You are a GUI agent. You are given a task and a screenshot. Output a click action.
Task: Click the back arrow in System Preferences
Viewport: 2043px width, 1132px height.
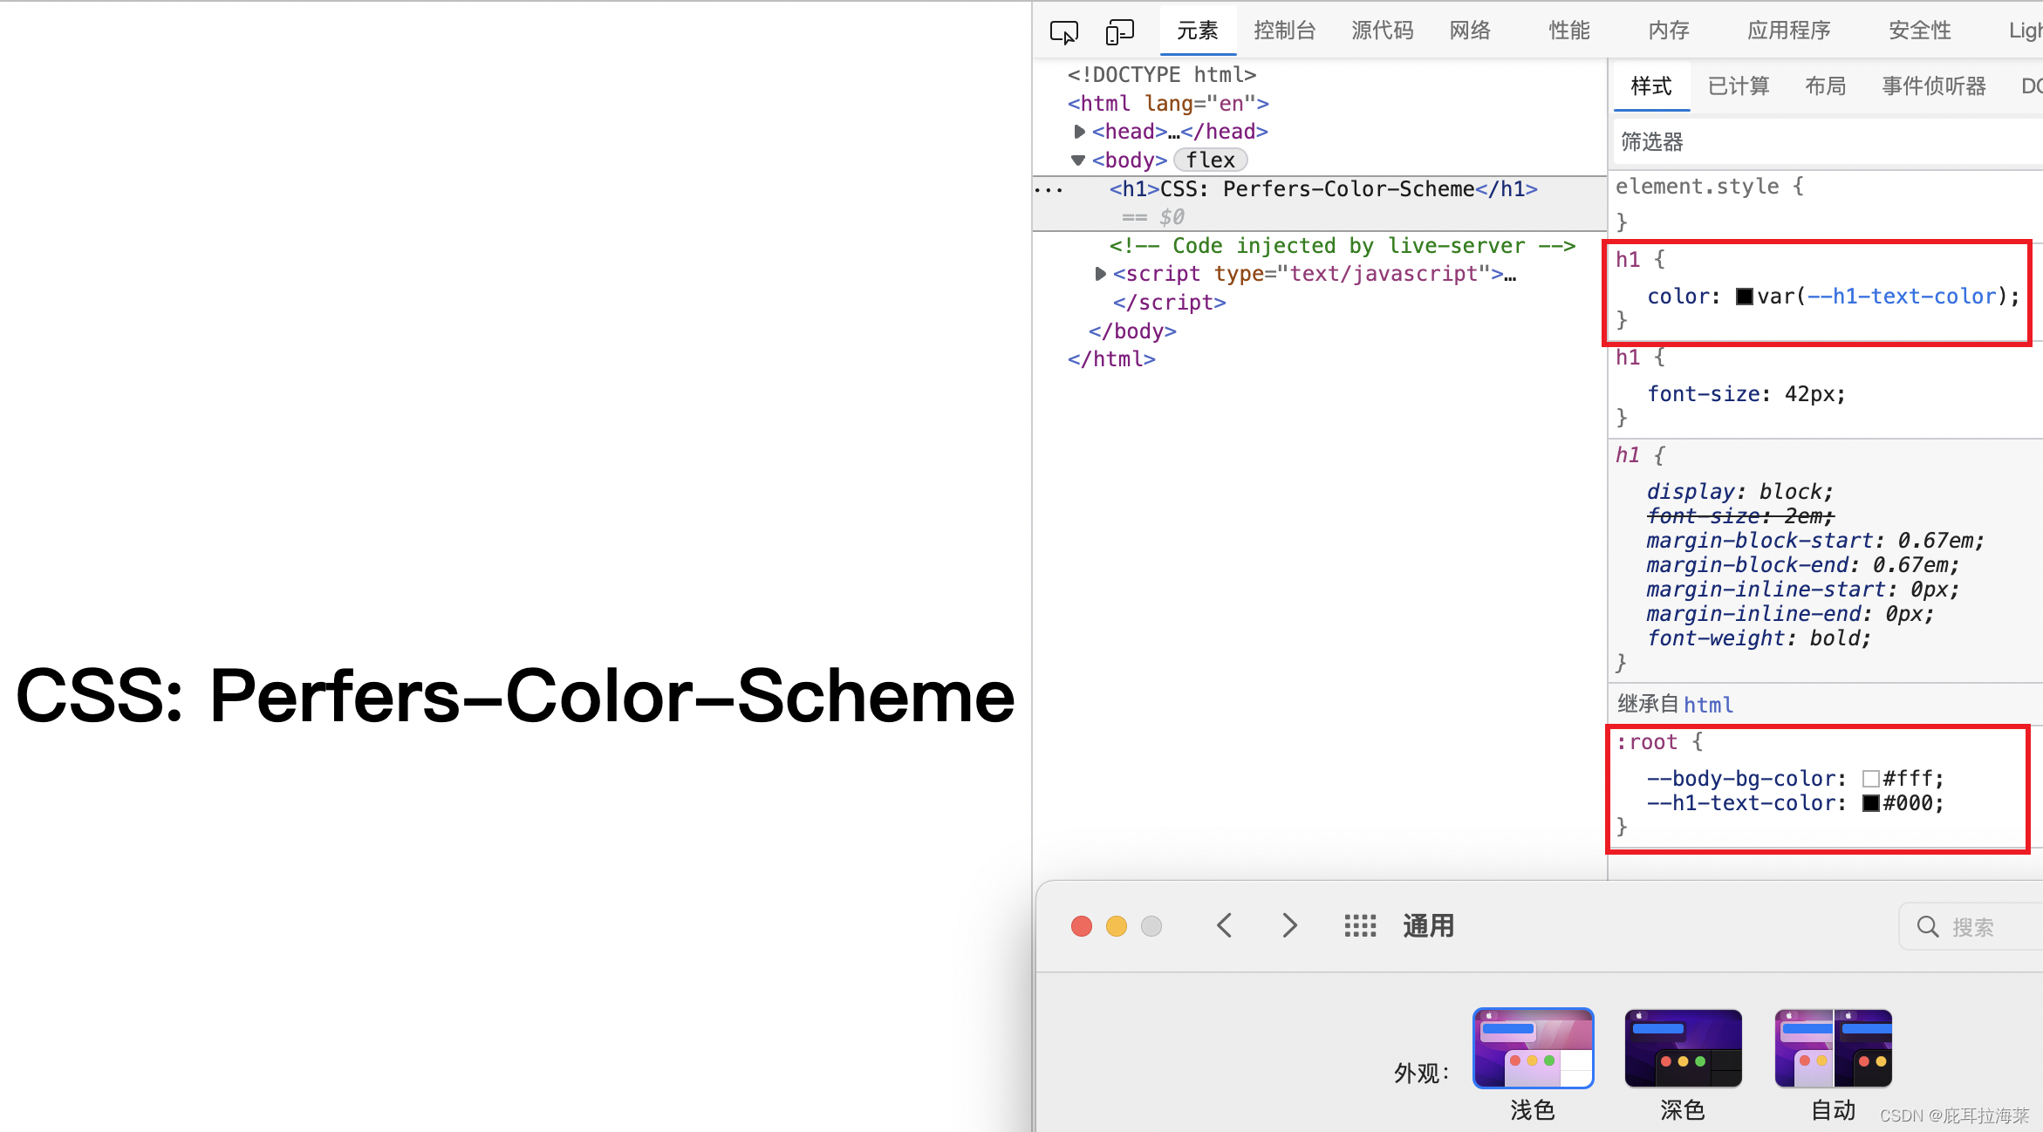[x=1225, y=925]
